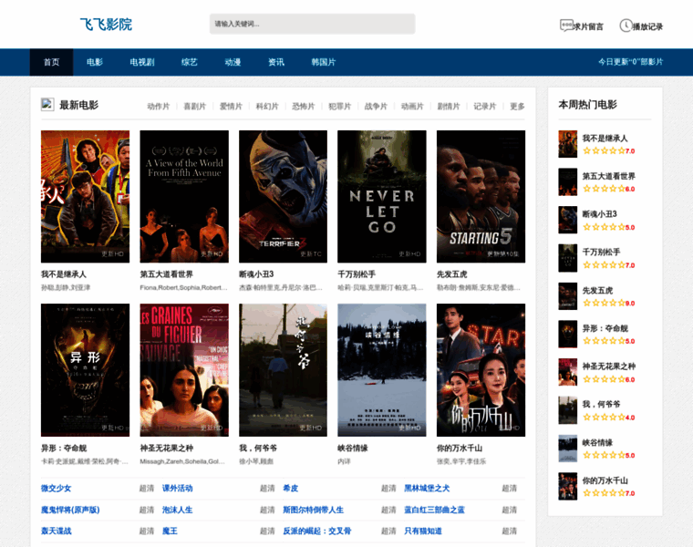This screenshot has width=693, height=547.
Task: Click the 千万别松手 title under its poster
Action: (x=357, y=274)
